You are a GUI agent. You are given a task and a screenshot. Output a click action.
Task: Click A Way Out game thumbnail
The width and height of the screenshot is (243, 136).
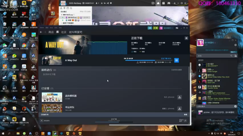[52, 60]
